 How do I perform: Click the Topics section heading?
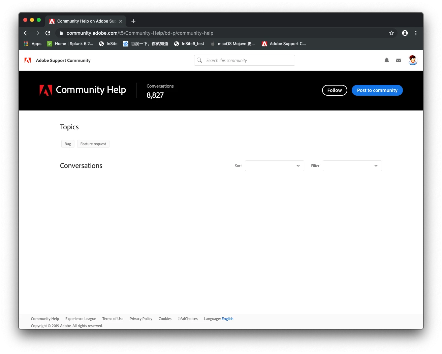69,127
